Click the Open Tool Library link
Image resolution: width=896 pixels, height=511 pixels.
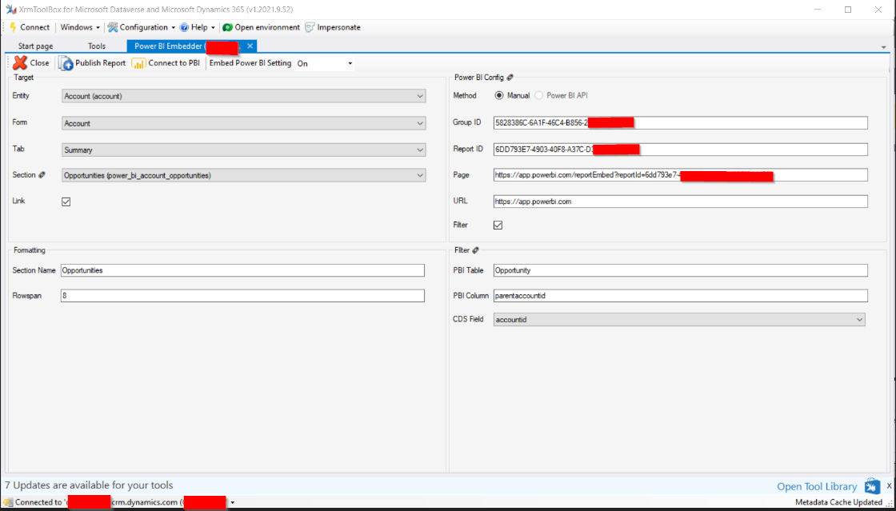pos(817,486)
